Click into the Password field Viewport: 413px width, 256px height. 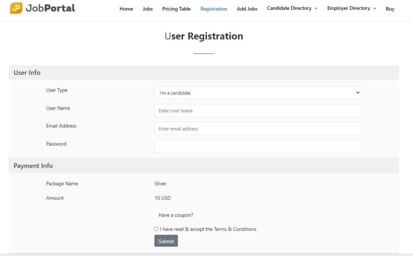pyautogui.click(x=258, y=146)
